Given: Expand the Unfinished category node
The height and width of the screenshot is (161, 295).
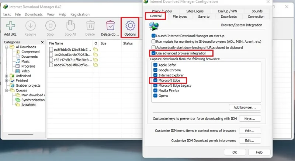Looking at the screenshot, I should pyautogui.click(x=7, y=76).
